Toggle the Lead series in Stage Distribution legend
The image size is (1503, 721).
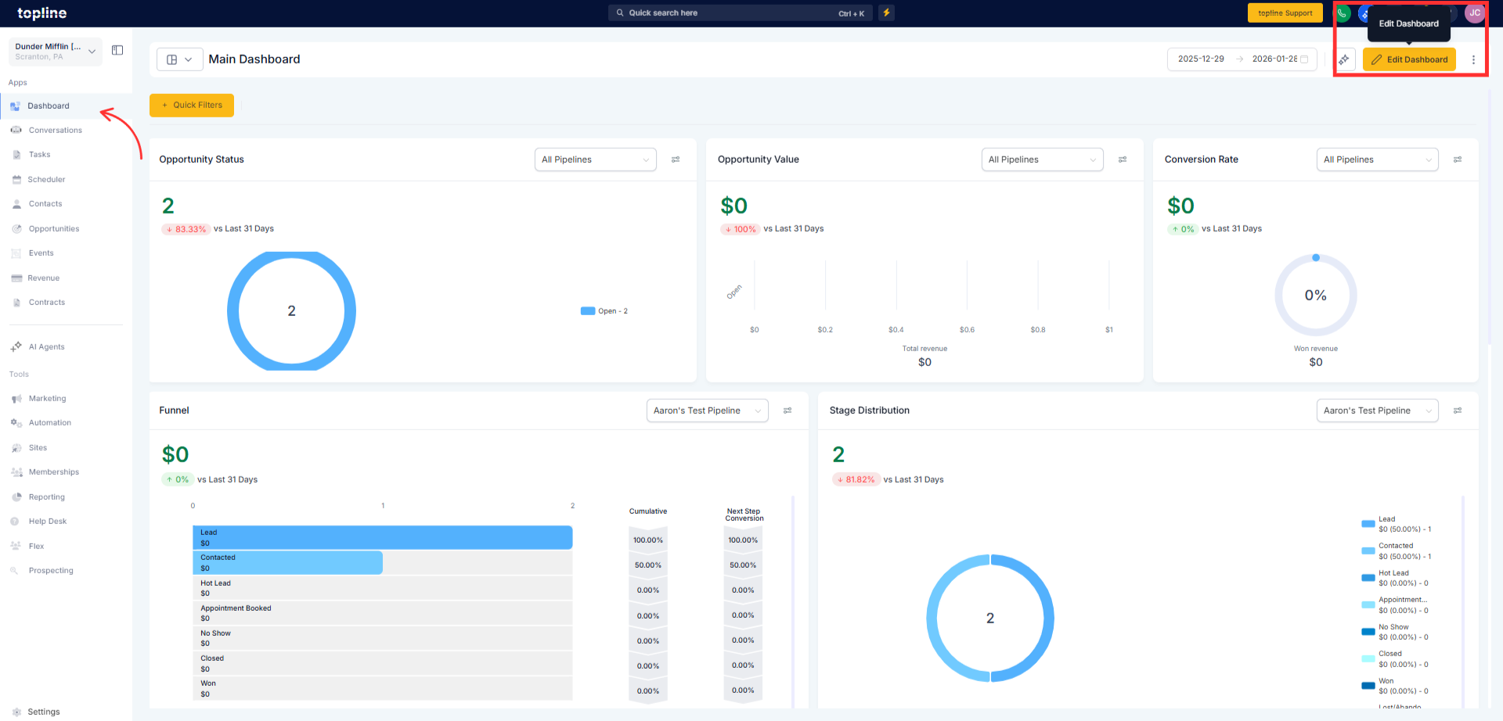tap(1396, 524)
